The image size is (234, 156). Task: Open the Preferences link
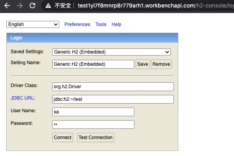pos(77,24)
